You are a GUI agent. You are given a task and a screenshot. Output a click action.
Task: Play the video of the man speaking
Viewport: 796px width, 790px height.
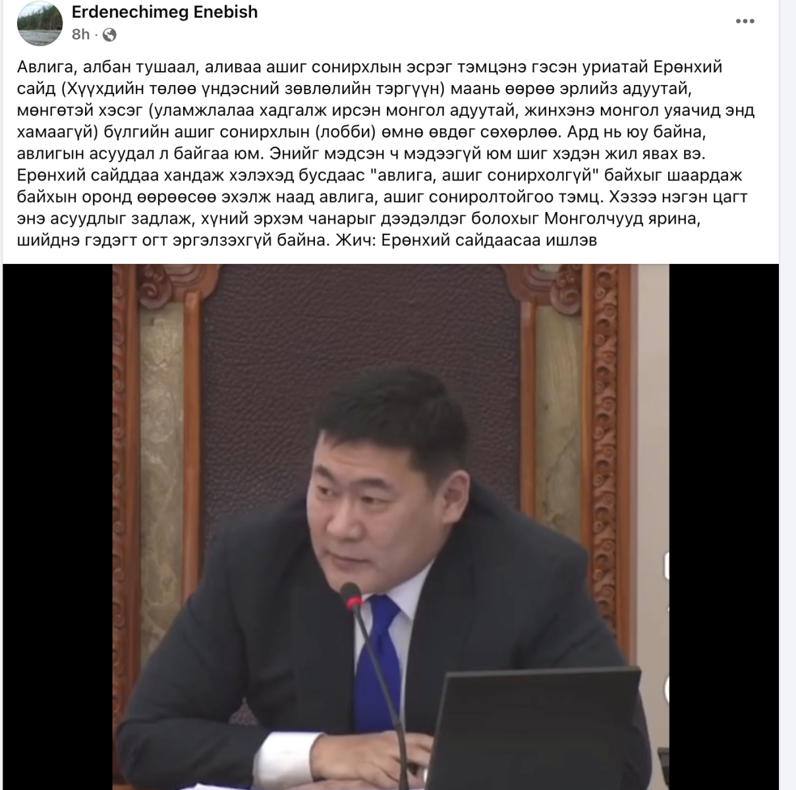[x=390, y=527]
